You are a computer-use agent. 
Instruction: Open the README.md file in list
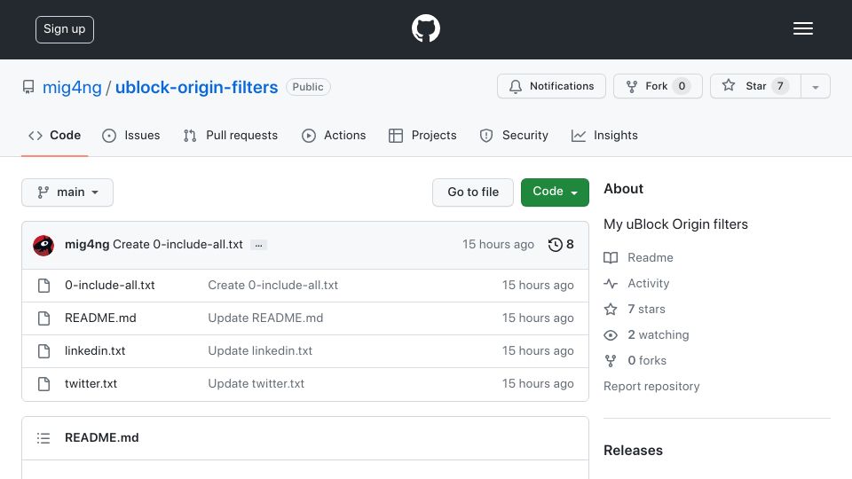point(100,318)
